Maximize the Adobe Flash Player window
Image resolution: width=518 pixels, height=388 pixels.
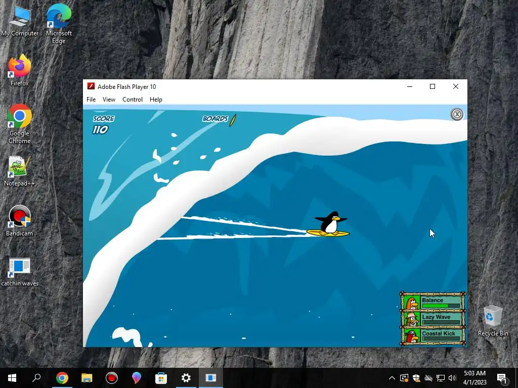click(433, 86)
